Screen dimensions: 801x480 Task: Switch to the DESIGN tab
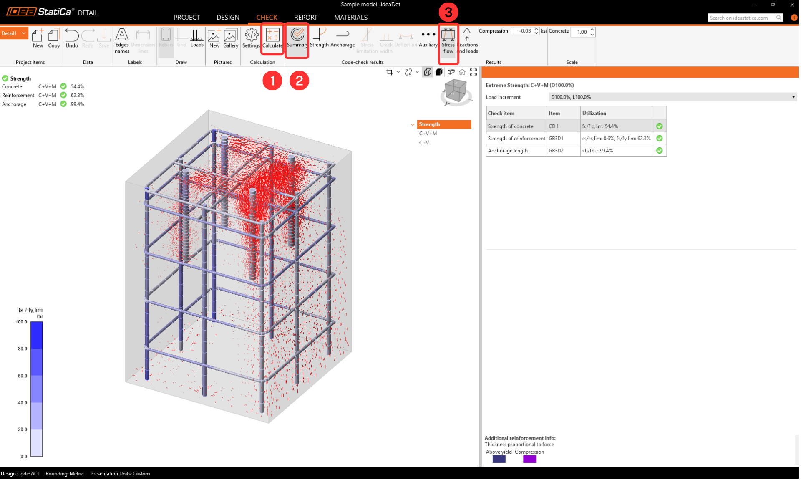(228, 17)
